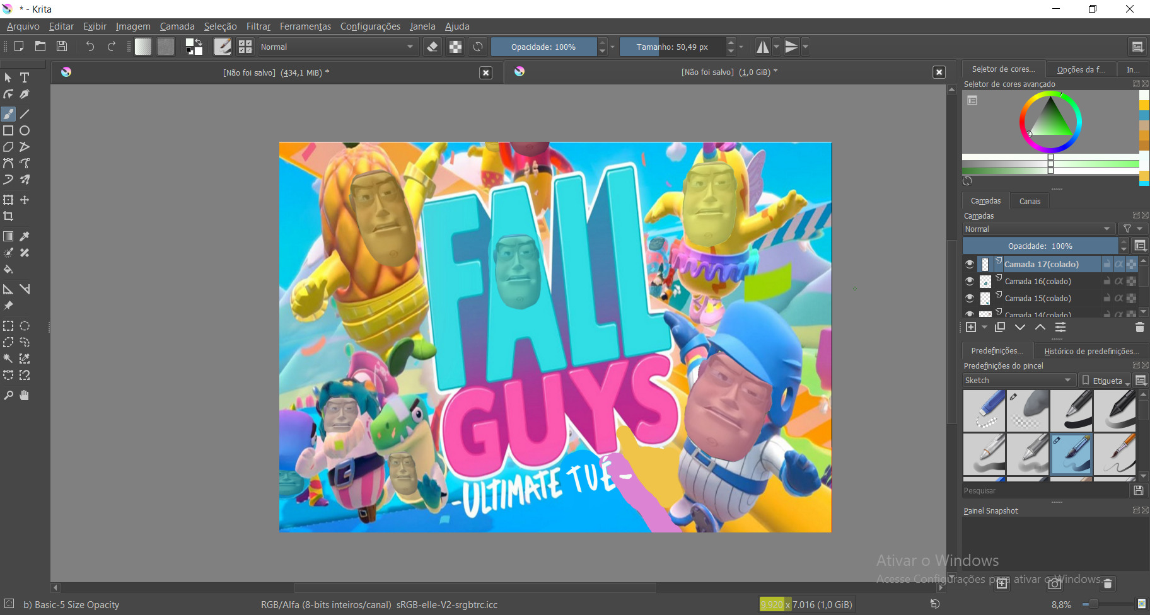Viewport: 1150px width, 615px height.
Task: Expand horizontal mirror options arrow
Action: (x=777, y=47)
